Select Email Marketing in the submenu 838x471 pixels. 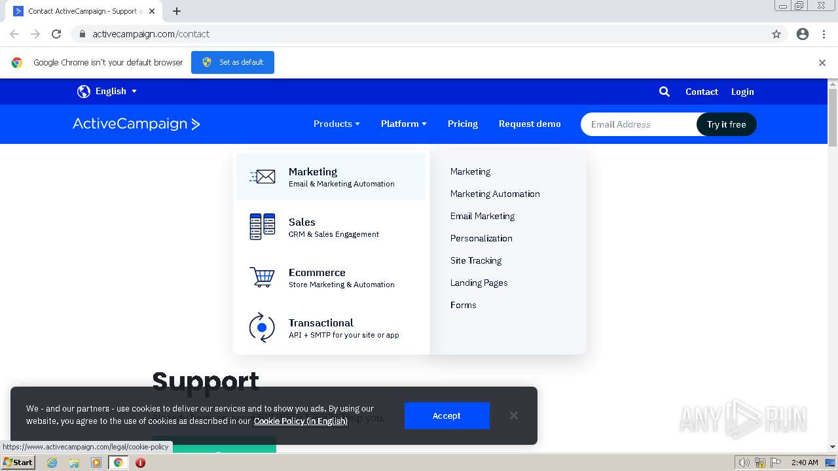[x=483, y=216]
